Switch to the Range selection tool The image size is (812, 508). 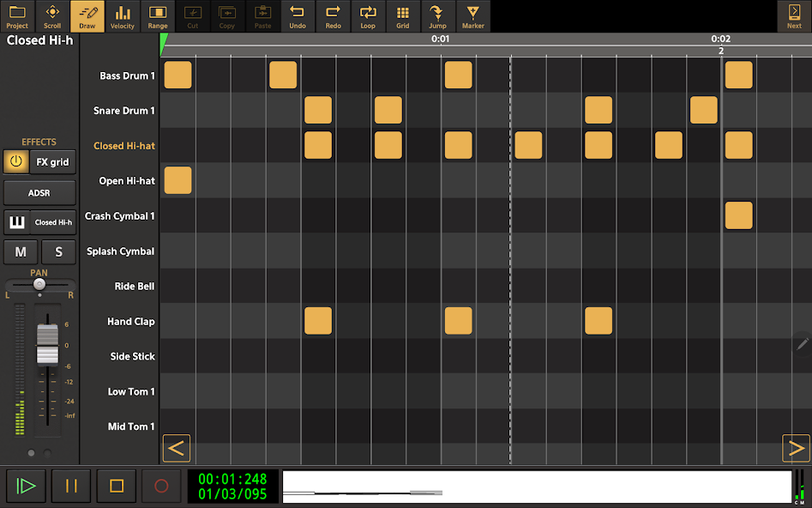click(157, 16)
